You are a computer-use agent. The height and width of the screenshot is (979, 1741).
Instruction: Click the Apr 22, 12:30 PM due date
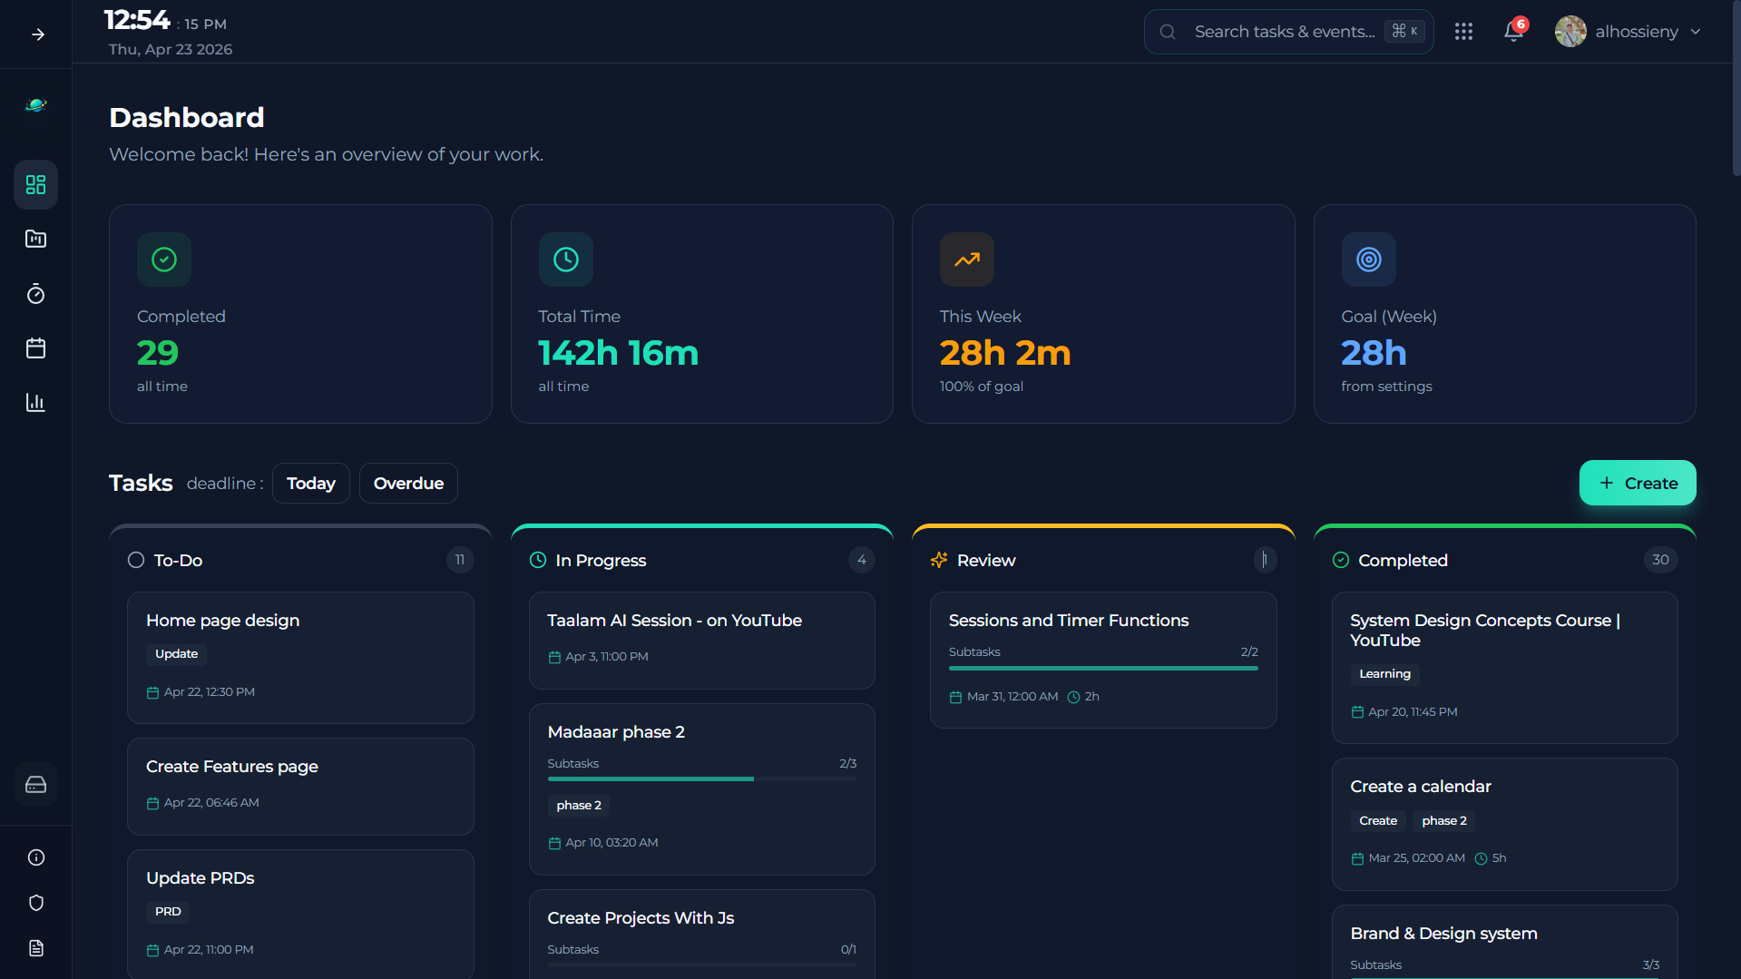tap(201, 692)
